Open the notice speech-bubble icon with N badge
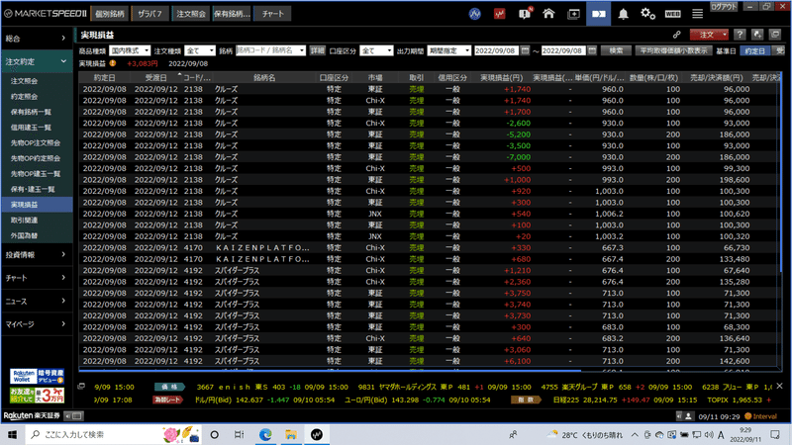The image size is (792, 445). pos(525,14)
